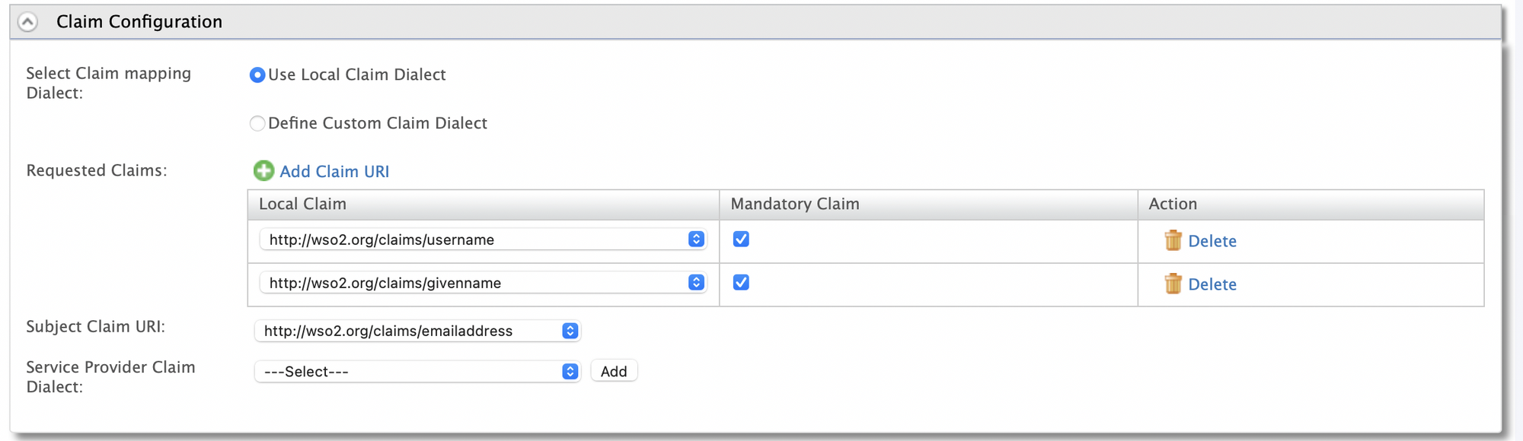The height and width of the screenshot is (441, 1523).
Task: Select Define Custom Claim Dialect option
Action: (257, 123)
